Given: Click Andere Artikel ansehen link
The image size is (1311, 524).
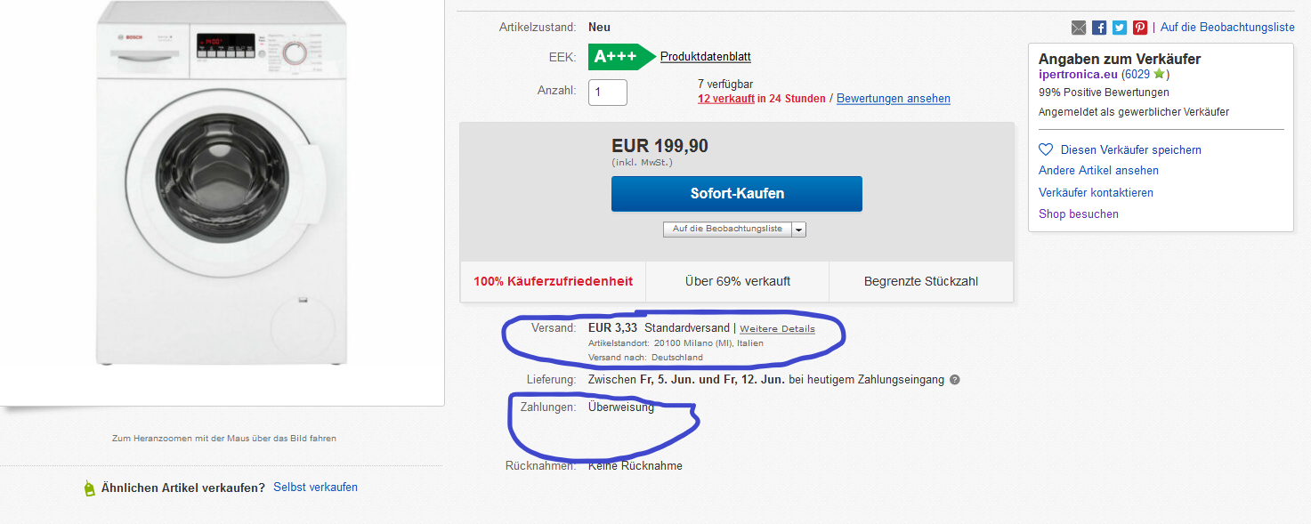Looking at the screenshot, I should 1098,171.
